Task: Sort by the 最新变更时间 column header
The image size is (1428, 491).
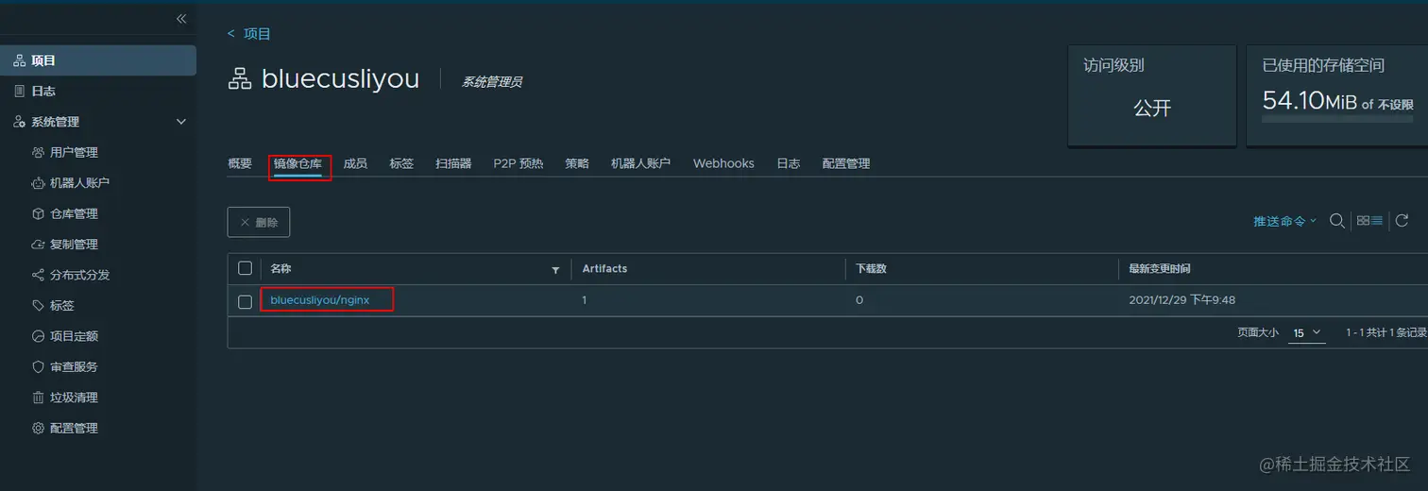Action: [x=1160, y=269]
